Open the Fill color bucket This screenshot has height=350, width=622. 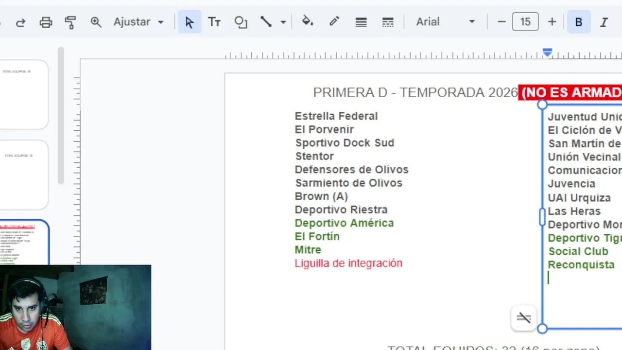pos(308,21)
